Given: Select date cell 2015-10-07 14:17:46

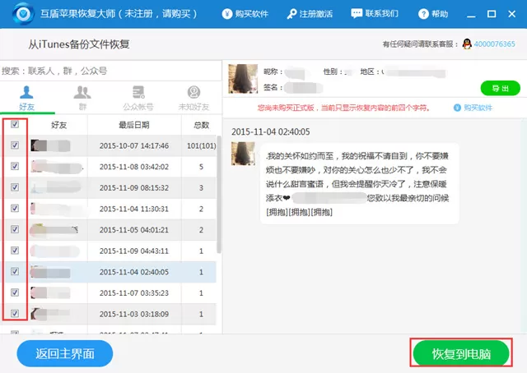Looking at the screenshot, I should 134,146.
